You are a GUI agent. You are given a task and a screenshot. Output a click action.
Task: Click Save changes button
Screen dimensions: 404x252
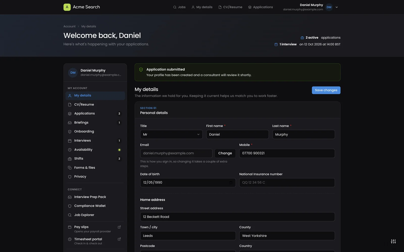click(x=326, y=90)
